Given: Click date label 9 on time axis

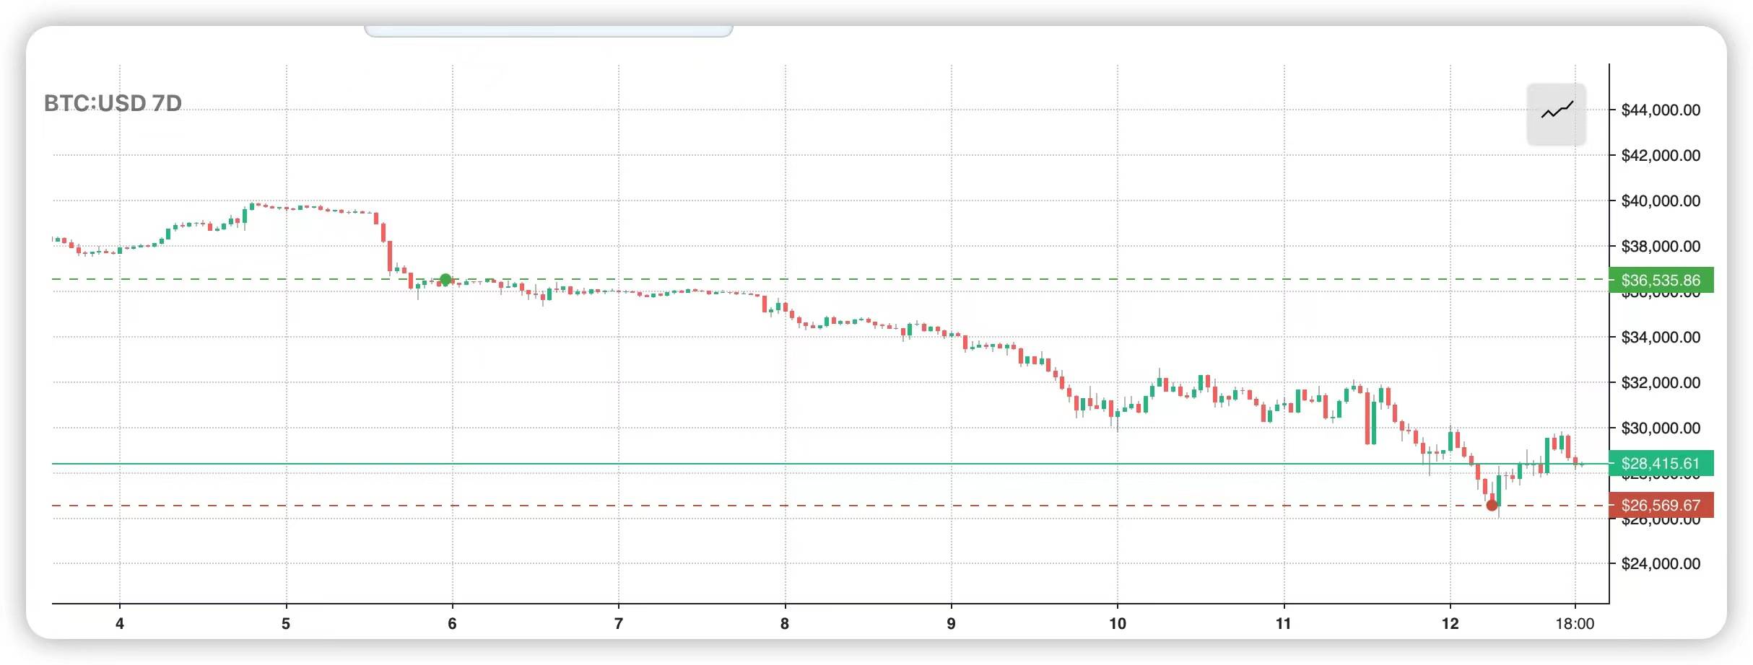Looking at the screenshot, I should [x=951, y=623].
